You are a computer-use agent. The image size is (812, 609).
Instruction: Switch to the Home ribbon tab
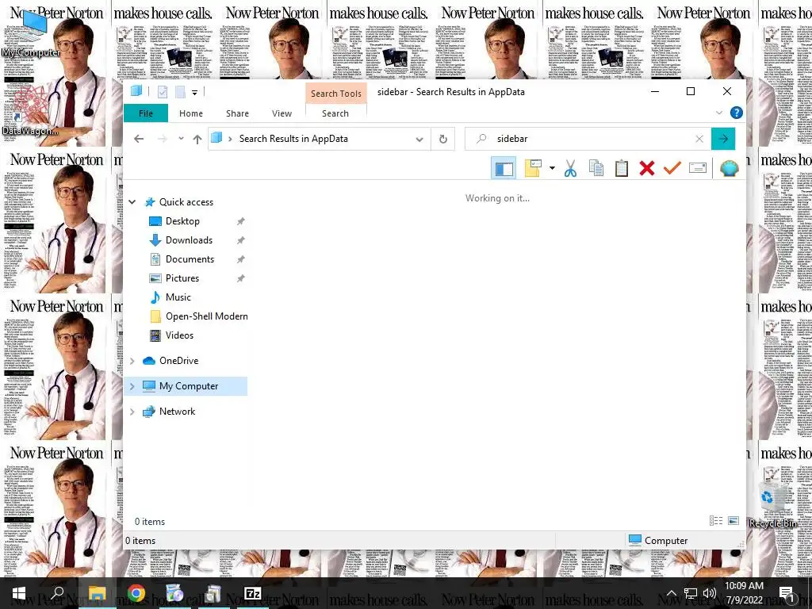(x=191, y=113)
